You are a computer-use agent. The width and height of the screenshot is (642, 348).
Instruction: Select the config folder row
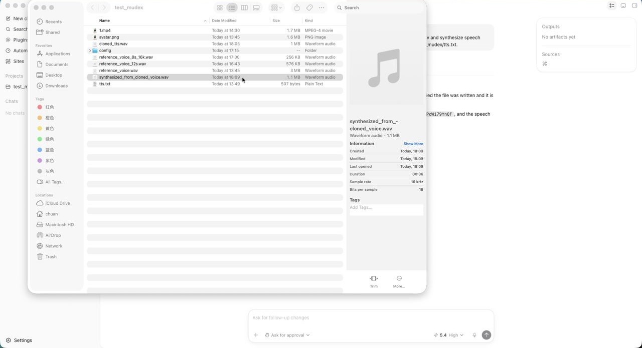pyautogui.click(x=215, y=51)
